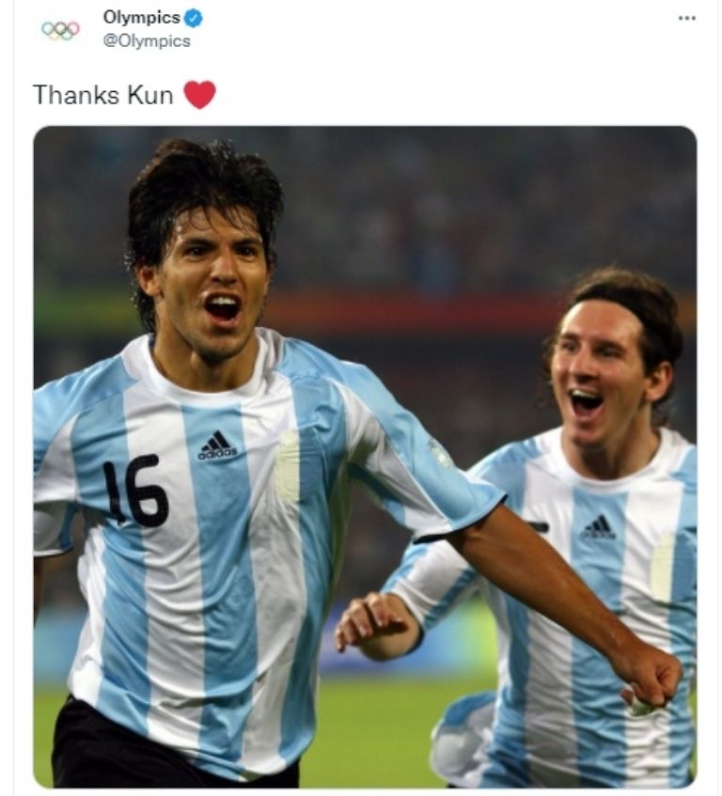Viewport: 722px width, 796px height.
Task: Click the Adidas logo on right player's jersey
Action: tap(599, 527)
